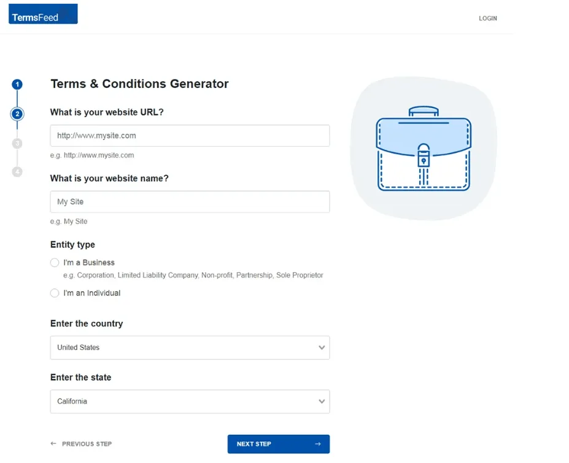Click the briefcase illustration
569x463 pixels.
click(x=424, y=148)
